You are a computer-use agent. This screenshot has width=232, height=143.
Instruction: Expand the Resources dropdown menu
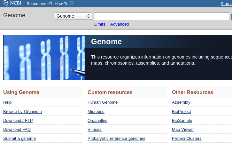pyautogui.click(x=39, y=4)
